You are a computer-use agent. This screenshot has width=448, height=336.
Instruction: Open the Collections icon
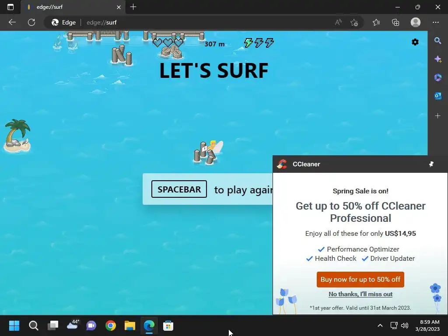[x=395, y=22]
